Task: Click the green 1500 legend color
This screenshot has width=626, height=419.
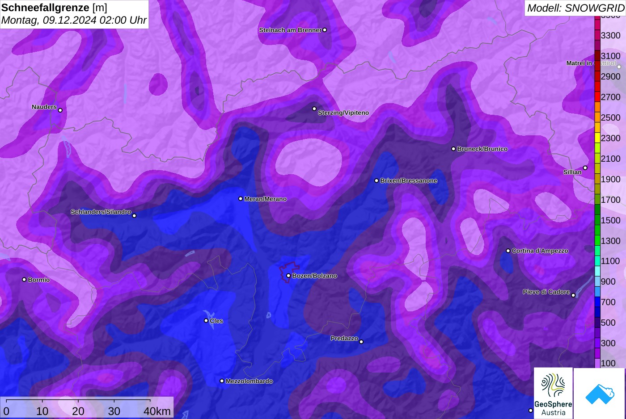Action: point(597,220)
